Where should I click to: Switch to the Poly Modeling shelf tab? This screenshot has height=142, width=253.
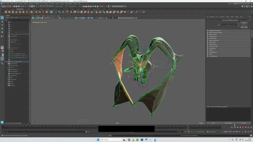tap(20, 9)
